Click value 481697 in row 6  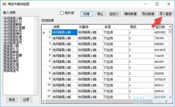pos(159,62)
